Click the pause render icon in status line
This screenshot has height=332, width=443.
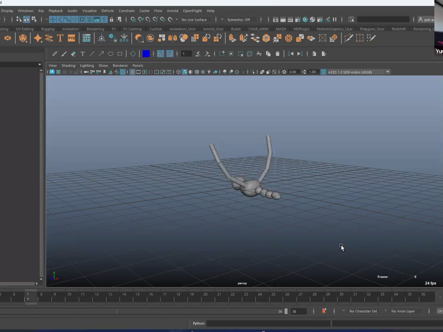[x=335, y=20]
